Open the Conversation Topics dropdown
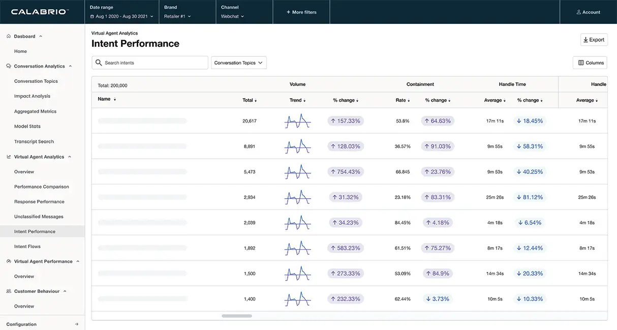Screen dimensions: 617x330 click(x=238, y=63)
